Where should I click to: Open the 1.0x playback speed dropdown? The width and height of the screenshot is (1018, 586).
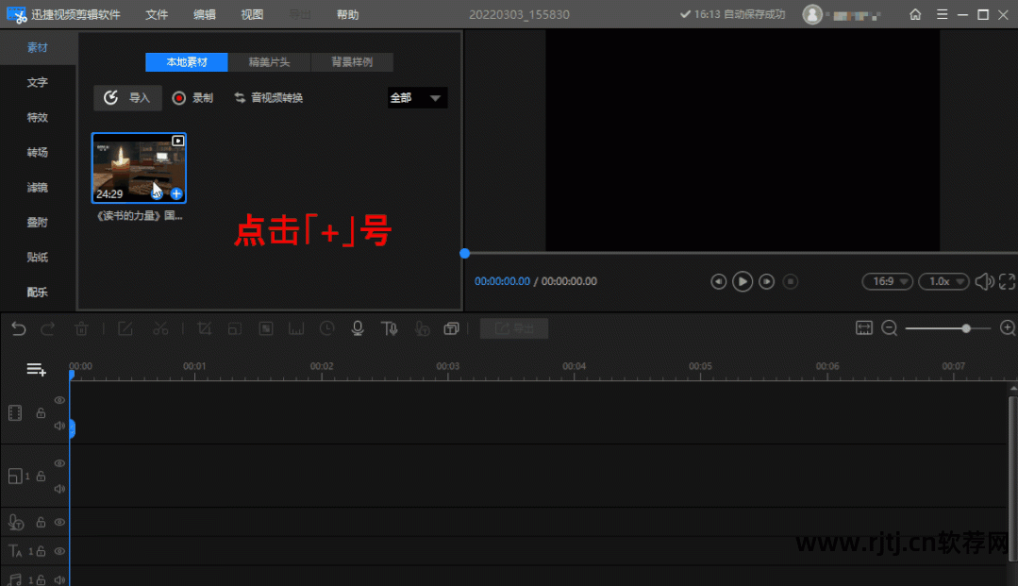944,281
